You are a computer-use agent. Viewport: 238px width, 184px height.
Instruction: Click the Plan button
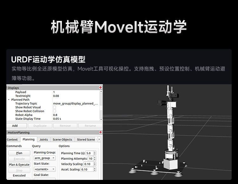(x=19, y=153)
